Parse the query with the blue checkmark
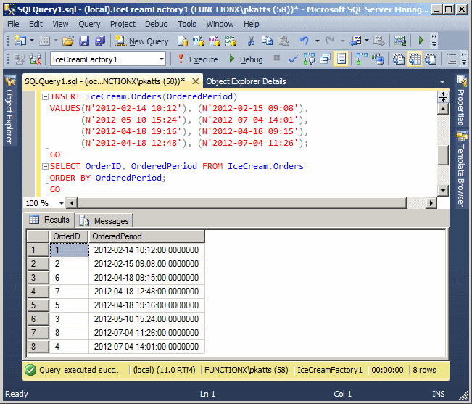 293,59
